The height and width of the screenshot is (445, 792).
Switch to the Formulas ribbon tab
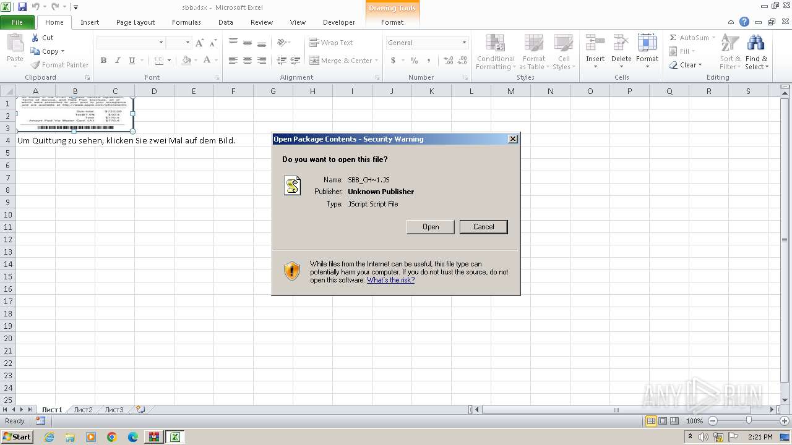tap(186, 22)
